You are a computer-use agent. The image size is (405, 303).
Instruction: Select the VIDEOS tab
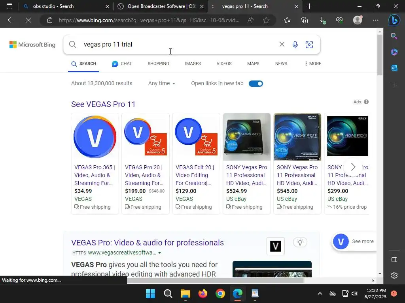pyautogui.click(x=224, y=64)
